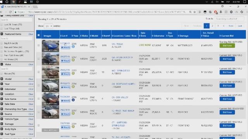Sort the table by Year column

pos(75,36)
